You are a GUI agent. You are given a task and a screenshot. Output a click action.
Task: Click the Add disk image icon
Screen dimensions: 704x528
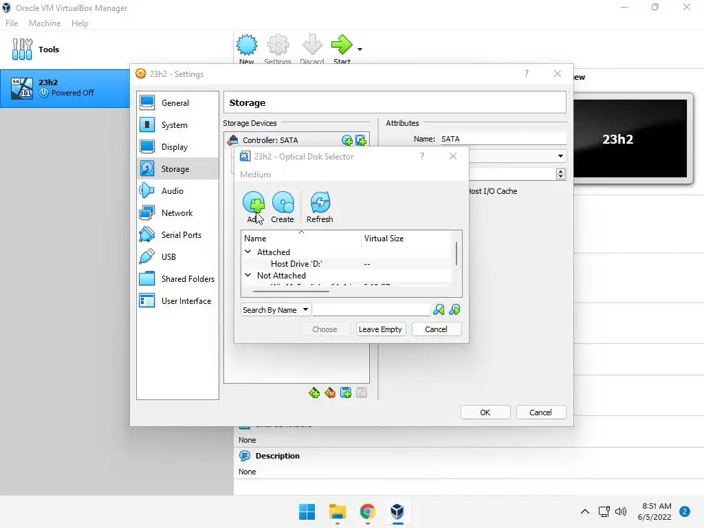click(254, 206)
